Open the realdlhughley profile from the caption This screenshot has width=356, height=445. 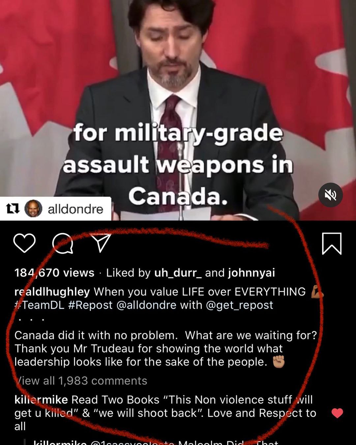(x=52, y=292)
